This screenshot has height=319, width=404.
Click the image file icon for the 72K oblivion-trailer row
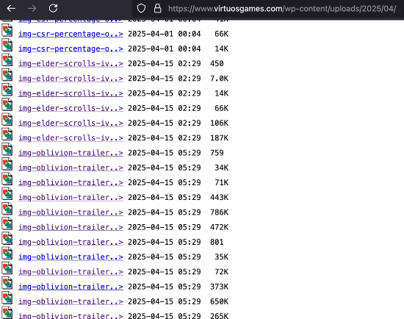7,268
